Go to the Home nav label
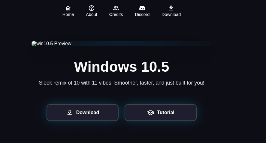 (x=68, y=14)
